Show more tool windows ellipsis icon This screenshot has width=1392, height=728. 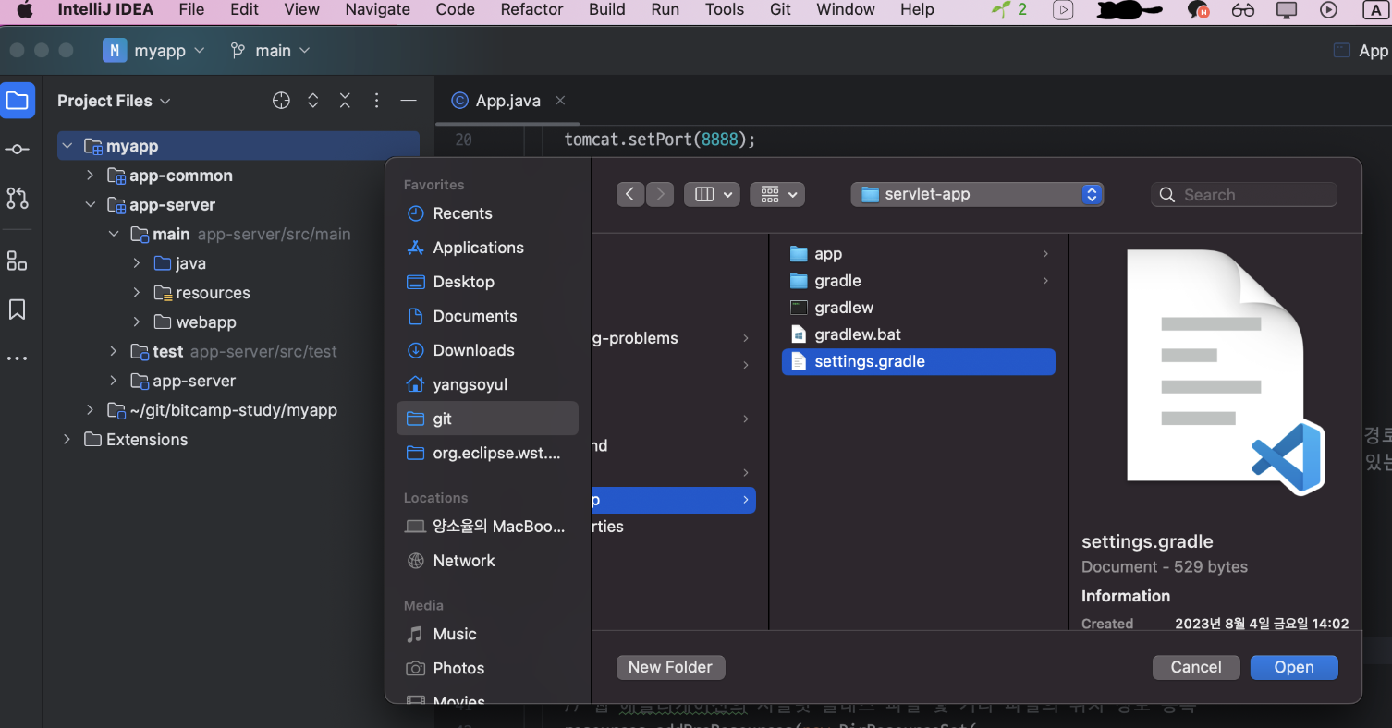(18, 358)
